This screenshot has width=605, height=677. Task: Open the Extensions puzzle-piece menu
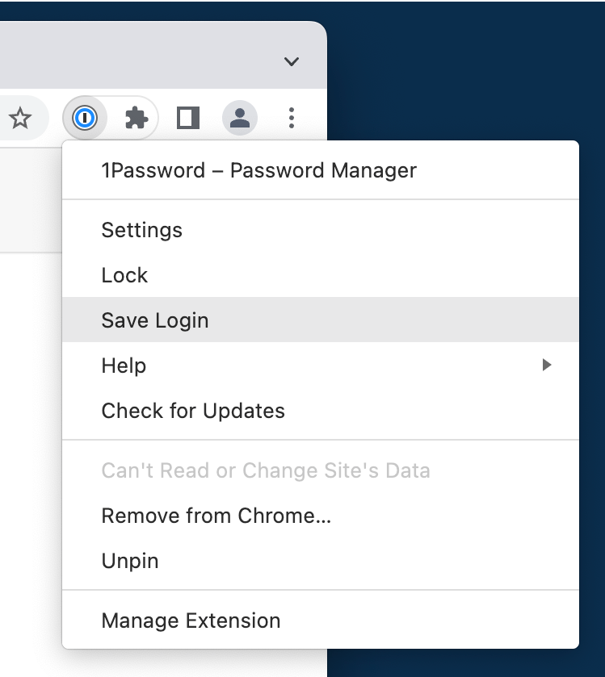tap(137, 118)
